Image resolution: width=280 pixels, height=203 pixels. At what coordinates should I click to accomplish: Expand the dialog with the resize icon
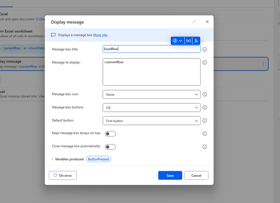point(194,22)
